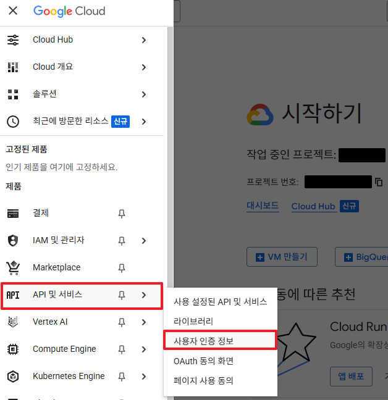Click the Cloud Hub sliders icon

coord(13,40)
